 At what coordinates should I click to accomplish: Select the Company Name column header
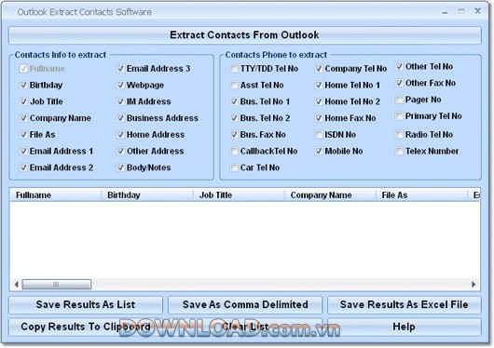330,195
